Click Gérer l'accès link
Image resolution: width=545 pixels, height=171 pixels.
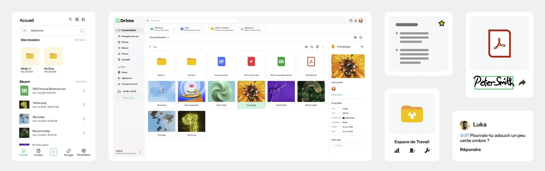coord(337,95)
